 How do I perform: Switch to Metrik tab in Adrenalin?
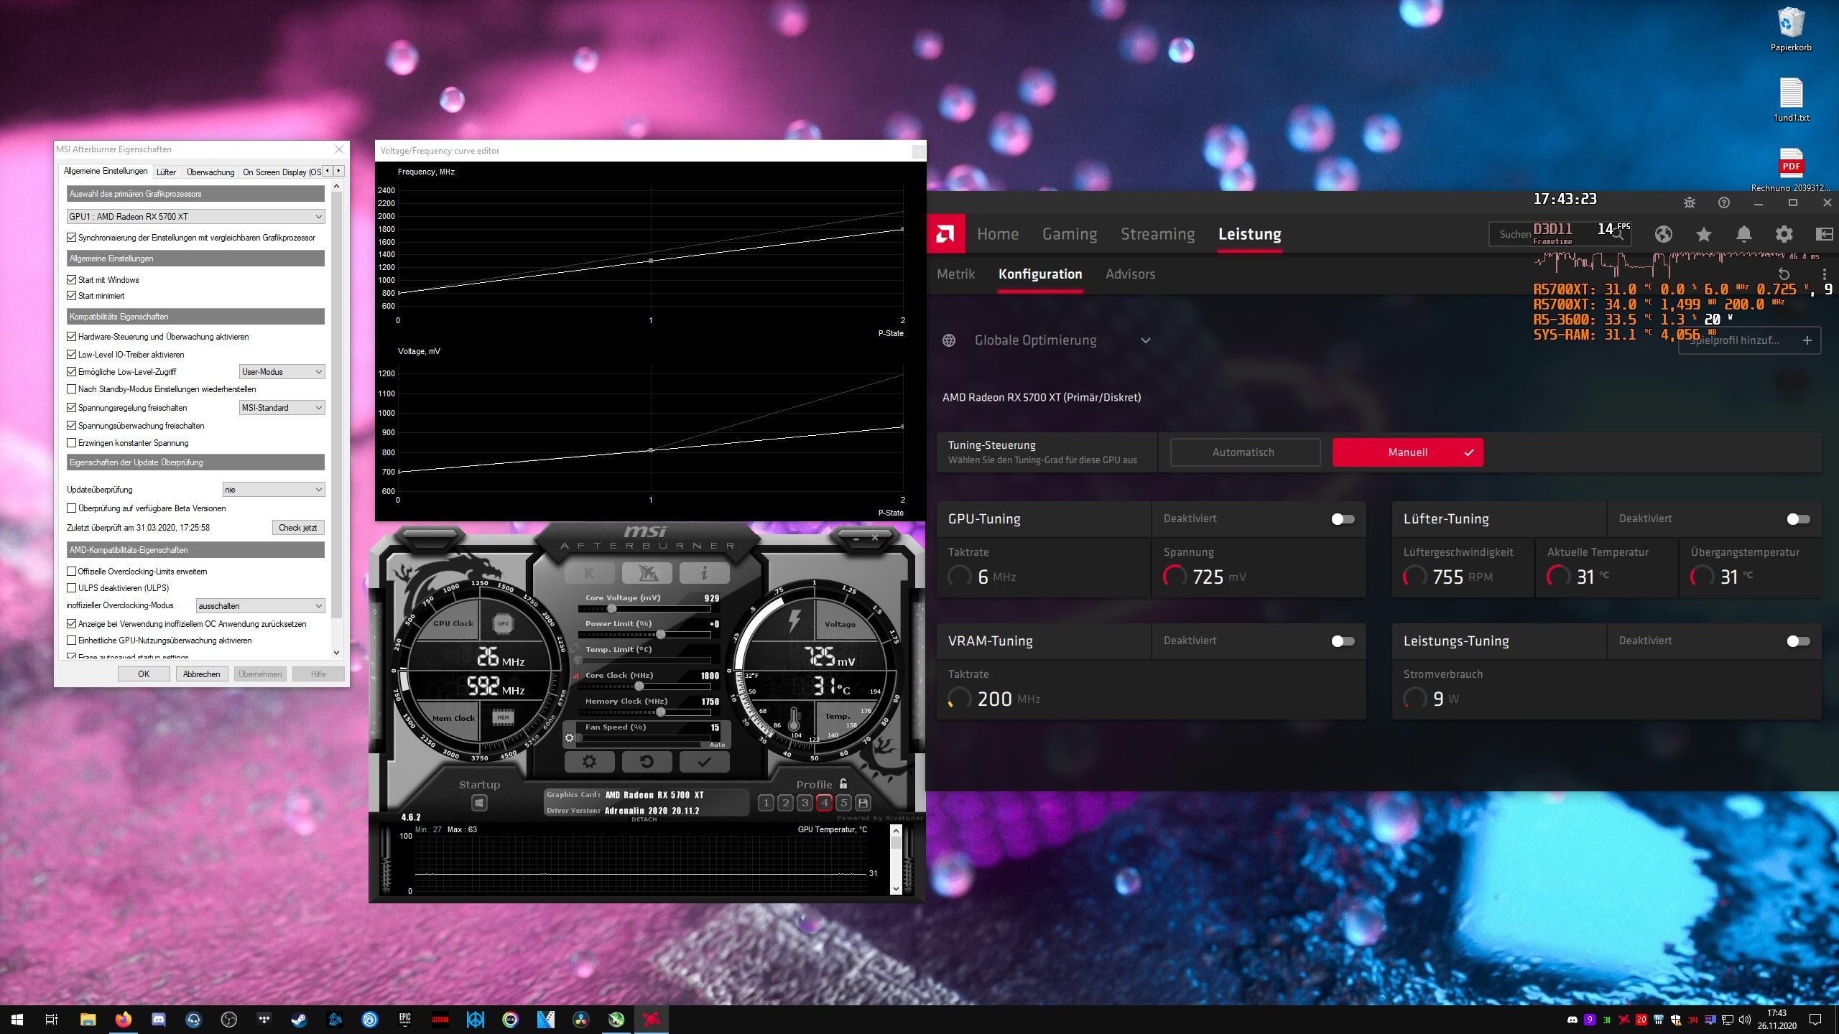(x=955, y=274)
